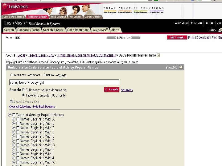222x166 pixels.
Task: Open the History link
Action: [212, 30]
